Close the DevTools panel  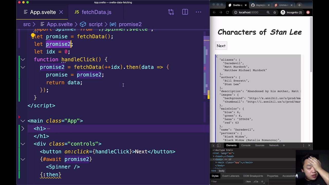(x=309, y=145)
